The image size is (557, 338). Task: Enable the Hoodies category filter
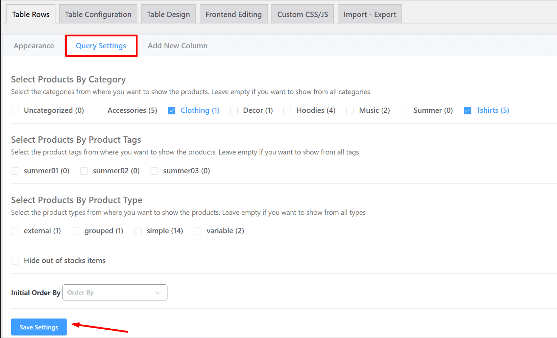[287, 111]
